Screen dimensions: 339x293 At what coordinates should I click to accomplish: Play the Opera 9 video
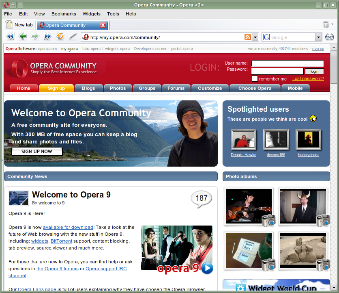tap(207, 268)
